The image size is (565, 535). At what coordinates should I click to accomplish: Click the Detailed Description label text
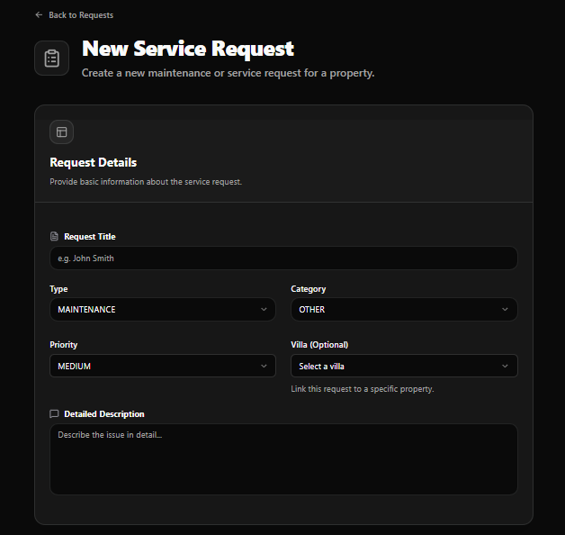pos(104,413)
